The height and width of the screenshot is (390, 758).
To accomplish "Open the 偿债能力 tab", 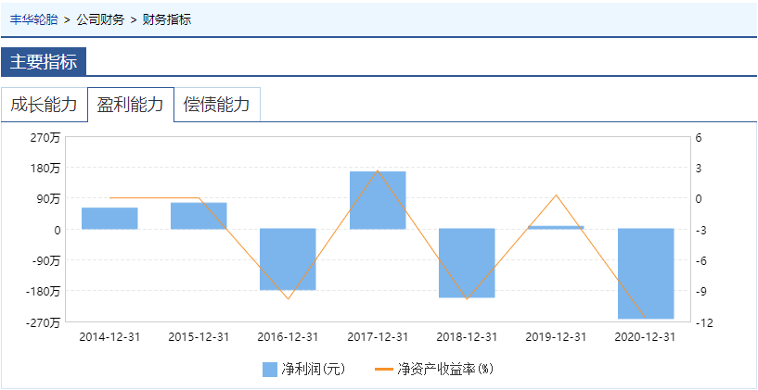I will pos(217,105).
